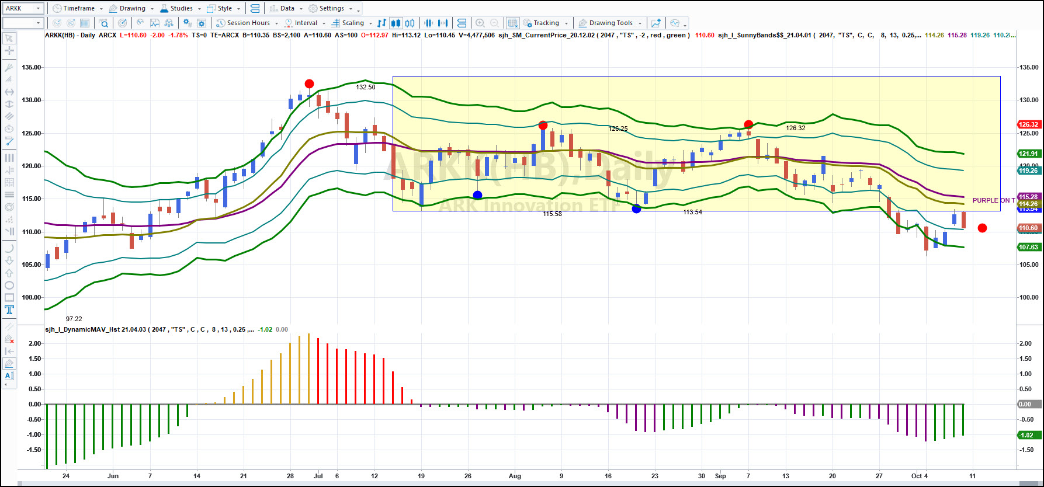
Task: Click the 126.25 price annotation on chart
Action: coord(618,128)
